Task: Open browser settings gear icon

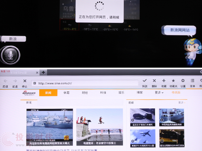Action: coord(183,81)
